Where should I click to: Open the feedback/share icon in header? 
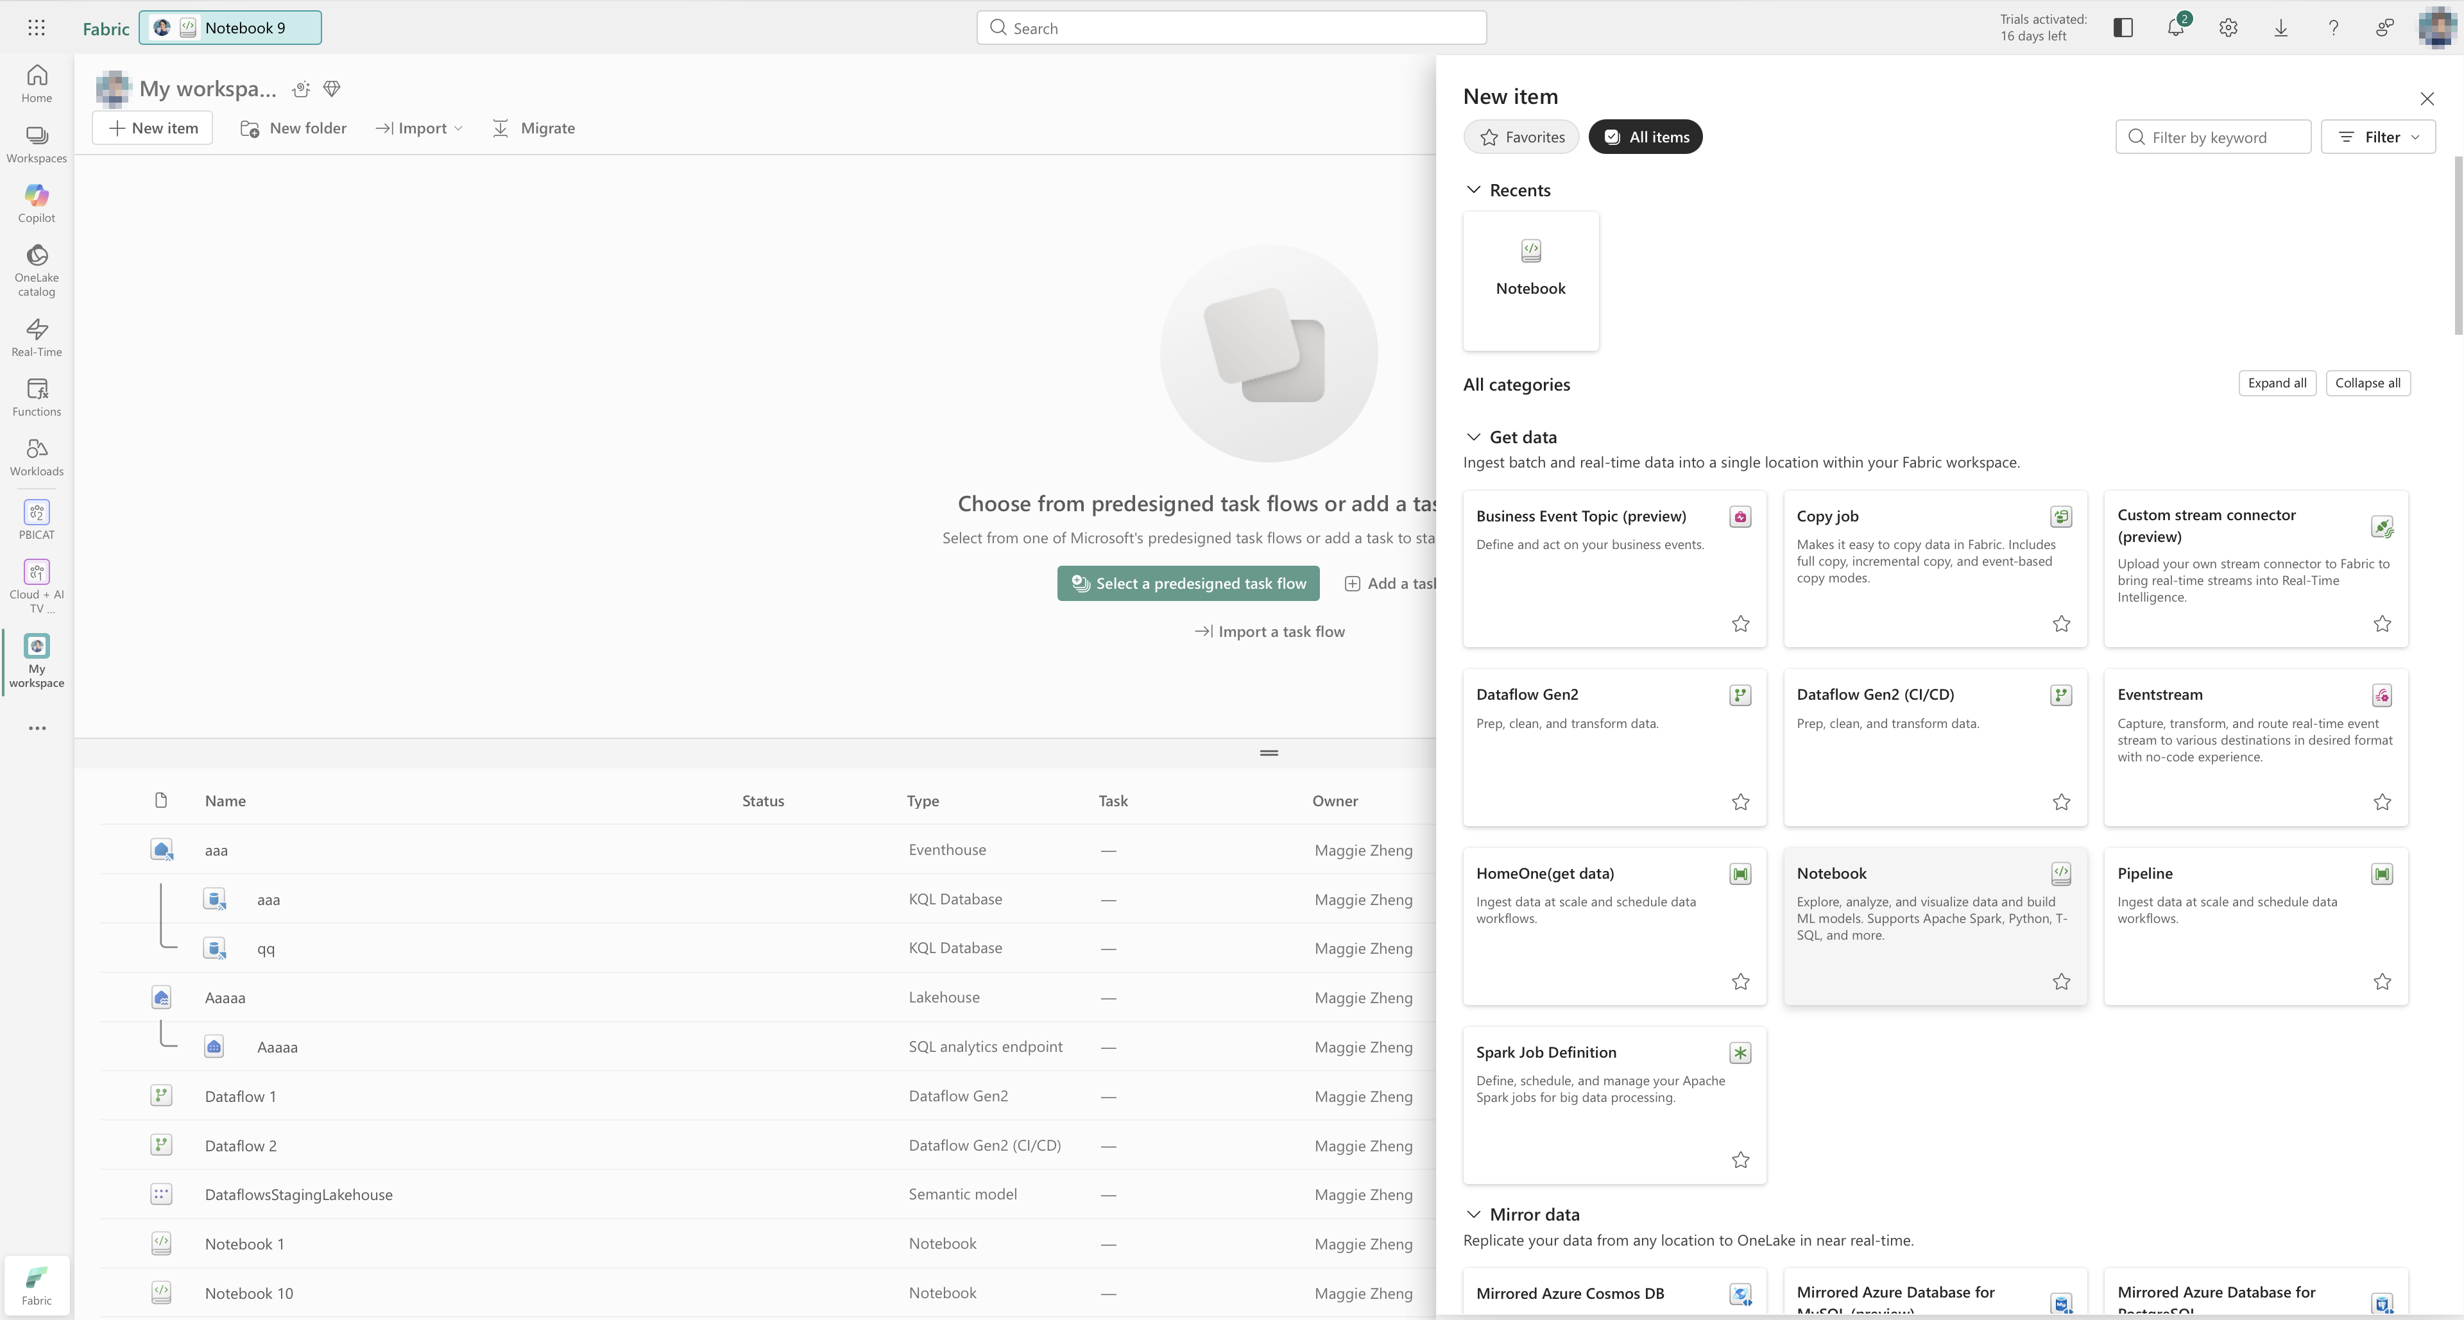tap(2386, 28)
